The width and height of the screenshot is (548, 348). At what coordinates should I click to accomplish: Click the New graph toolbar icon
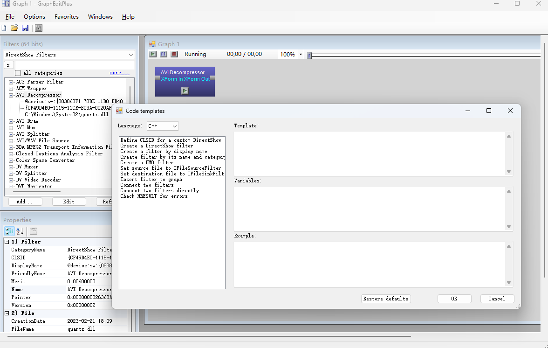pos(4,28)
